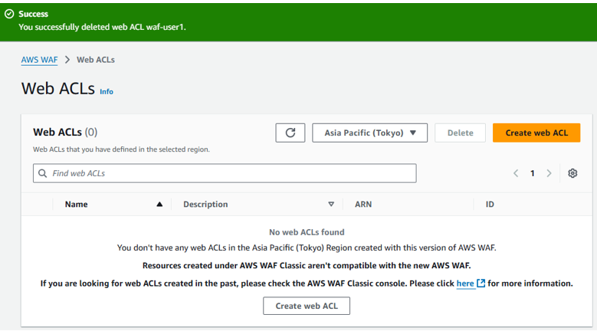Click the orange Create web ACL button
The height and width of the screenshot is (331, 597).
click(x=536, y=133)
